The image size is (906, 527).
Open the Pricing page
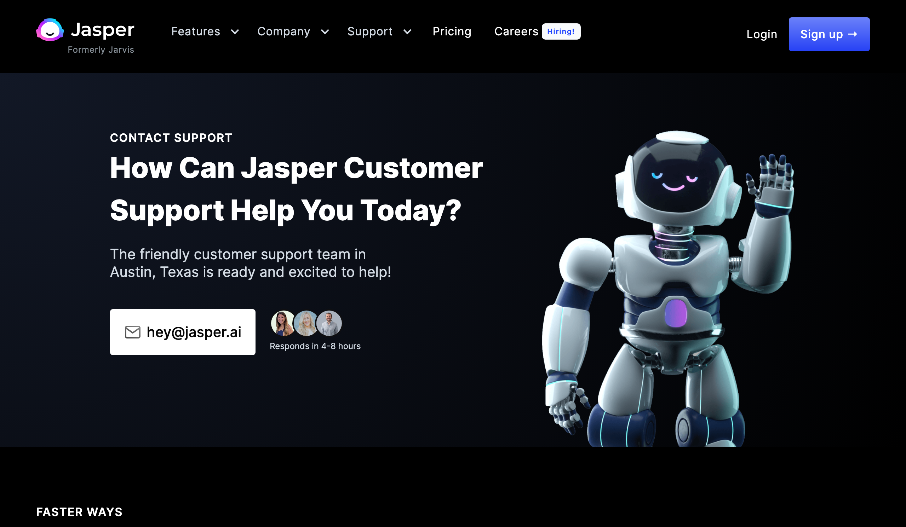click(452, 31)
